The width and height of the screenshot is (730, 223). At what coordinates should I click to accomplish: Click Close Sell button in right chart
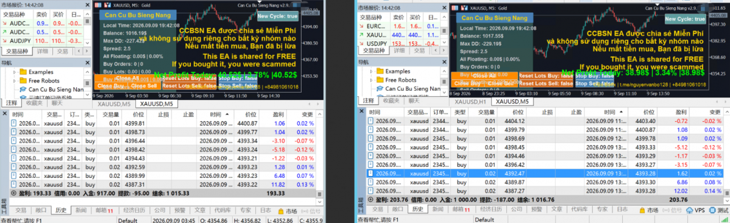pyautogui.click(x=501, y=83)
